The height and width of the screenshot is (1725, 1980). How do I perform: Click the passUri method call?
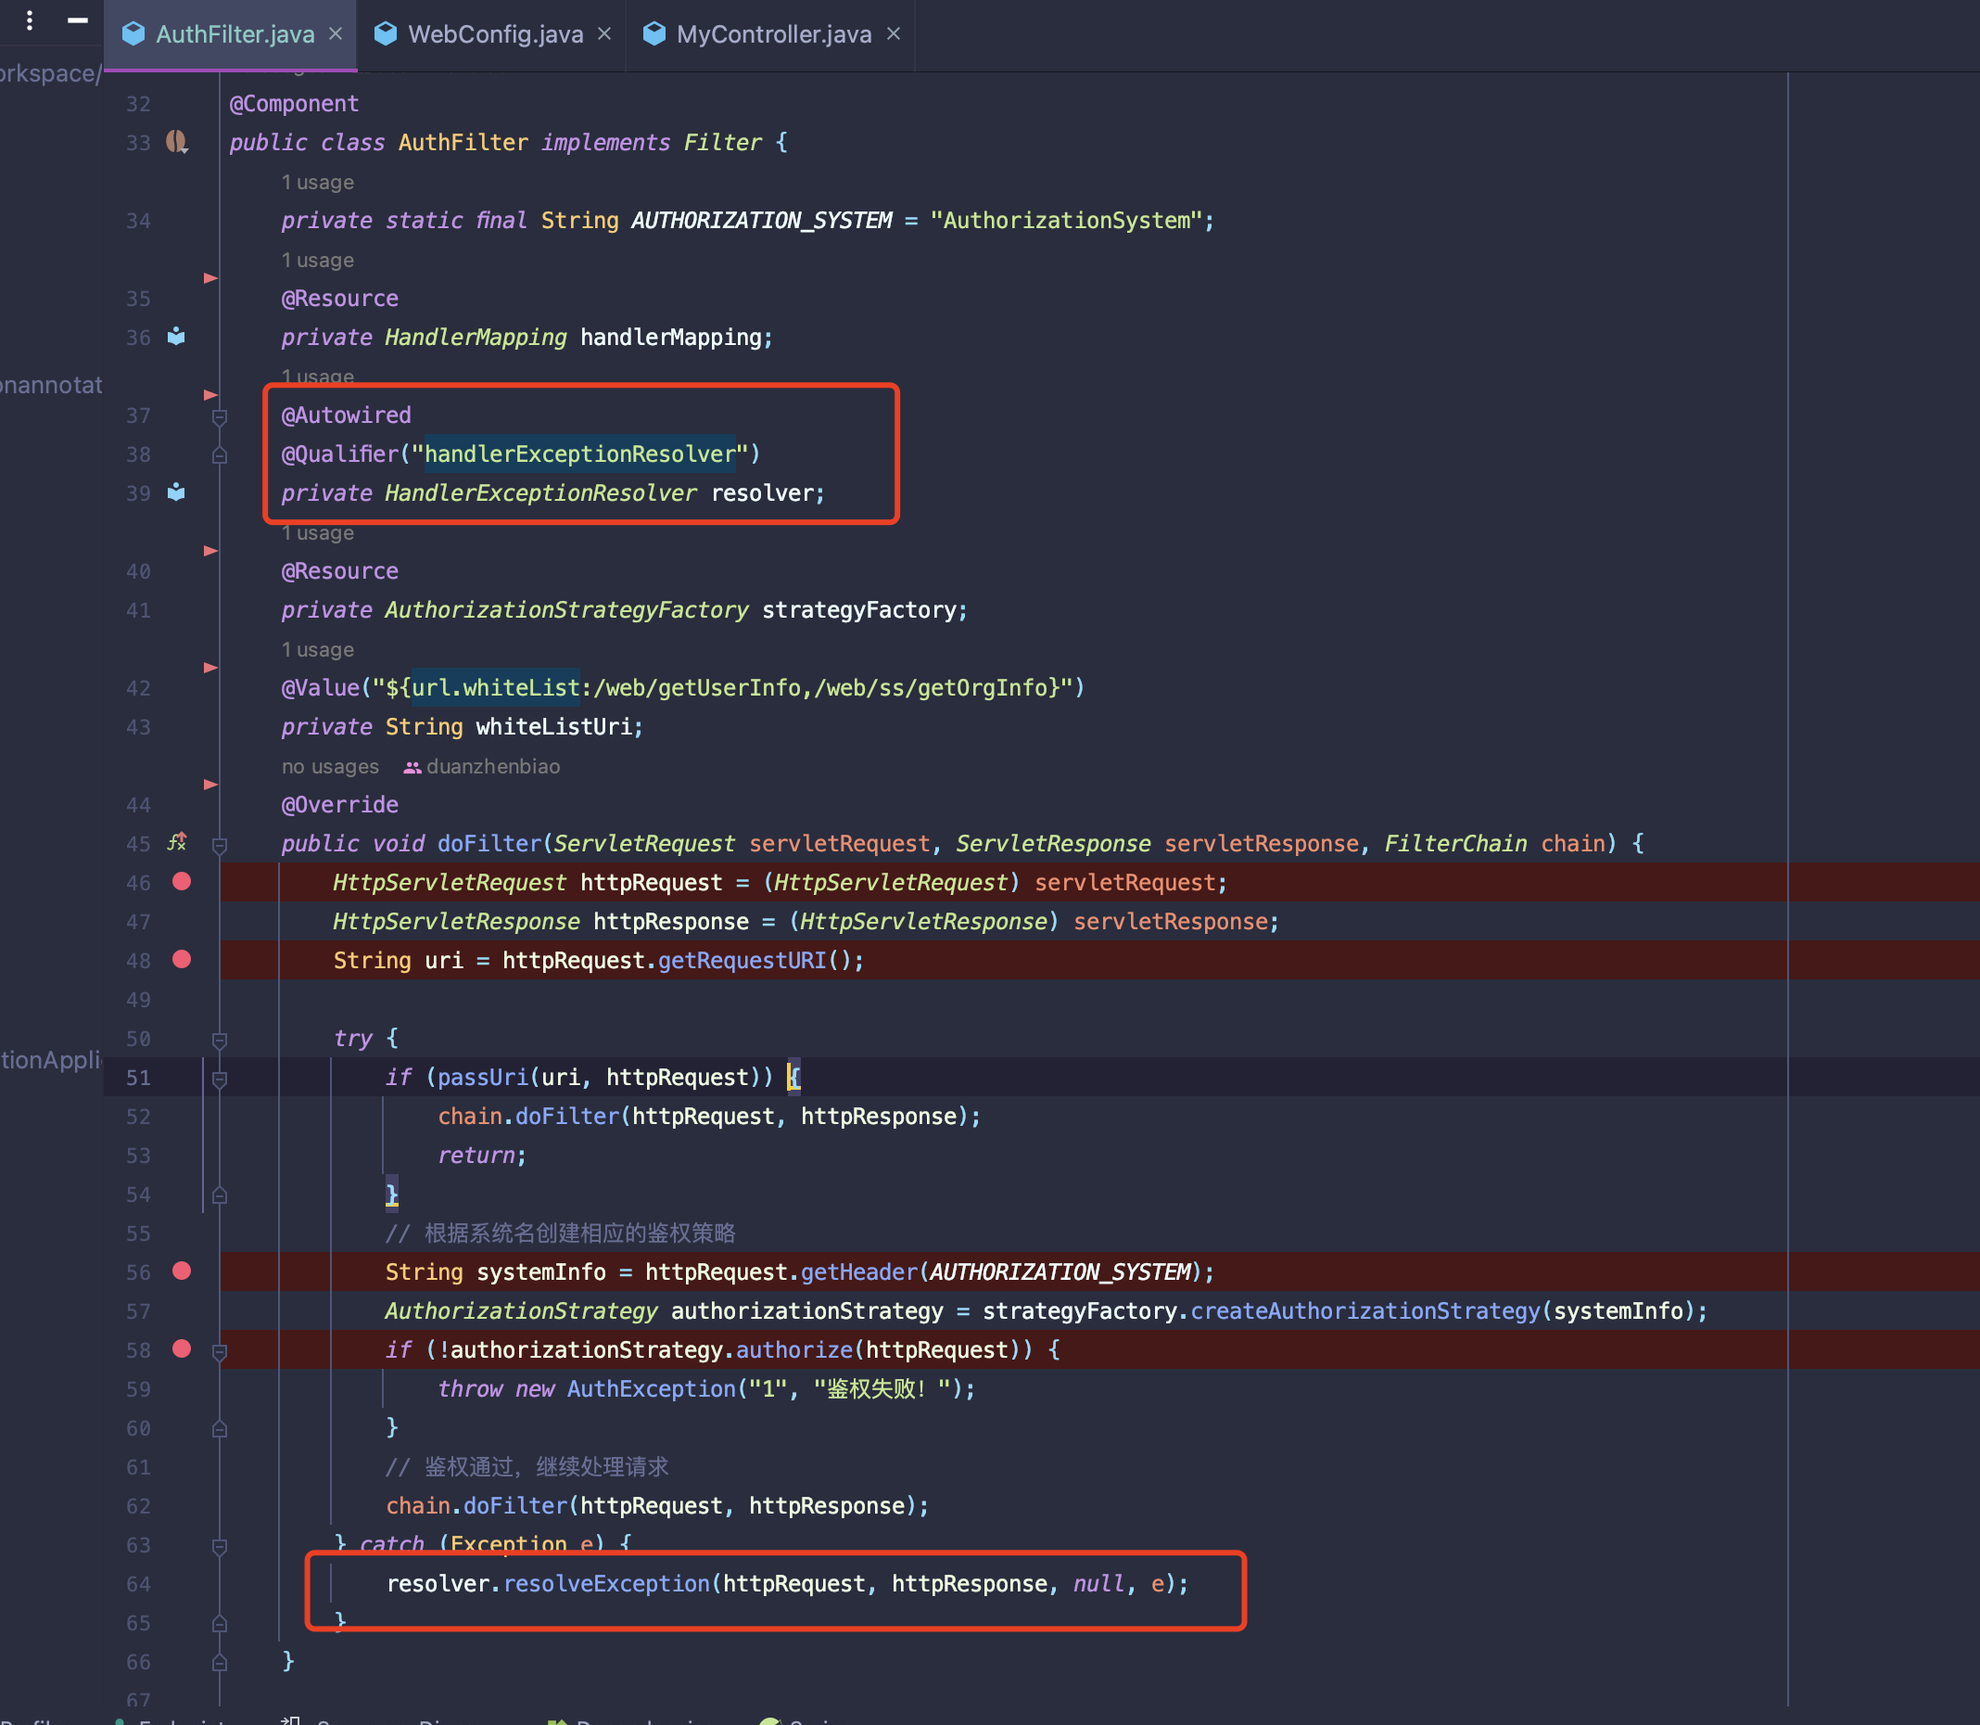[x=483, y=1077]
